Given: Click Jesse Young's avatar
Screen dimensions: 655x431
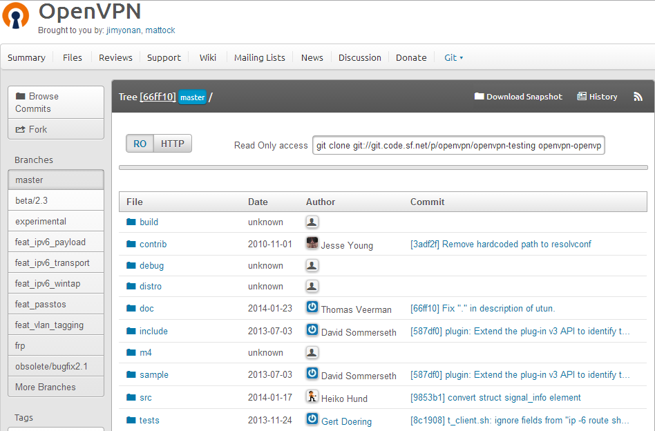Looking at the screenshot, I should tap(312, 242).
